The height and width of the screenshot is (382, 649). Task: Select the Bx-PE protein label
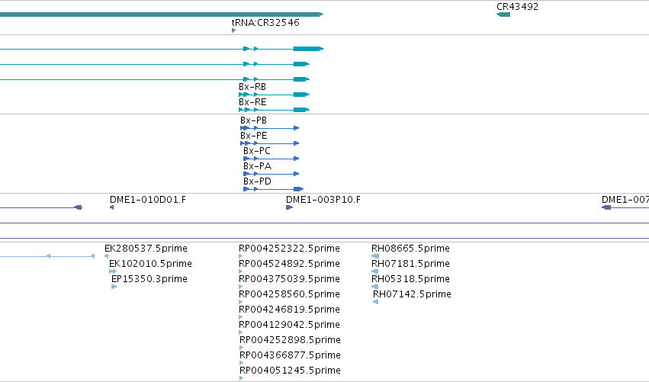tap(254, 136)
